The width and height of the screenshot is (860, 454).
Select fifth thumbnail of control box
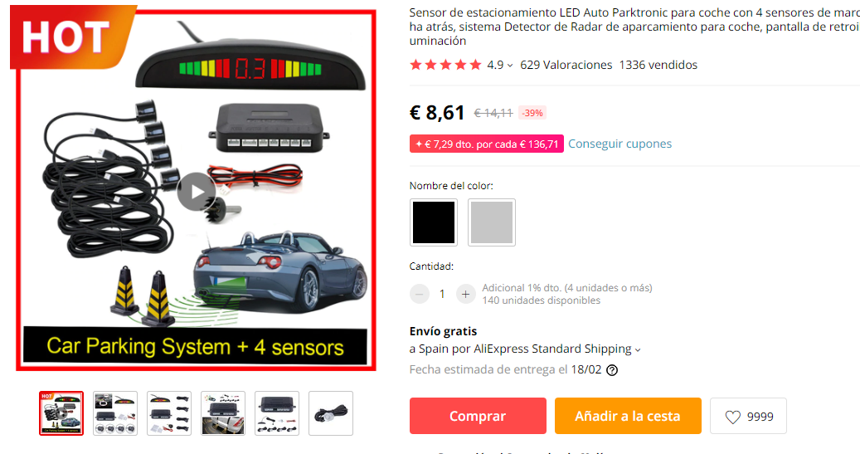pyautogui.click(x=277, y=413)
